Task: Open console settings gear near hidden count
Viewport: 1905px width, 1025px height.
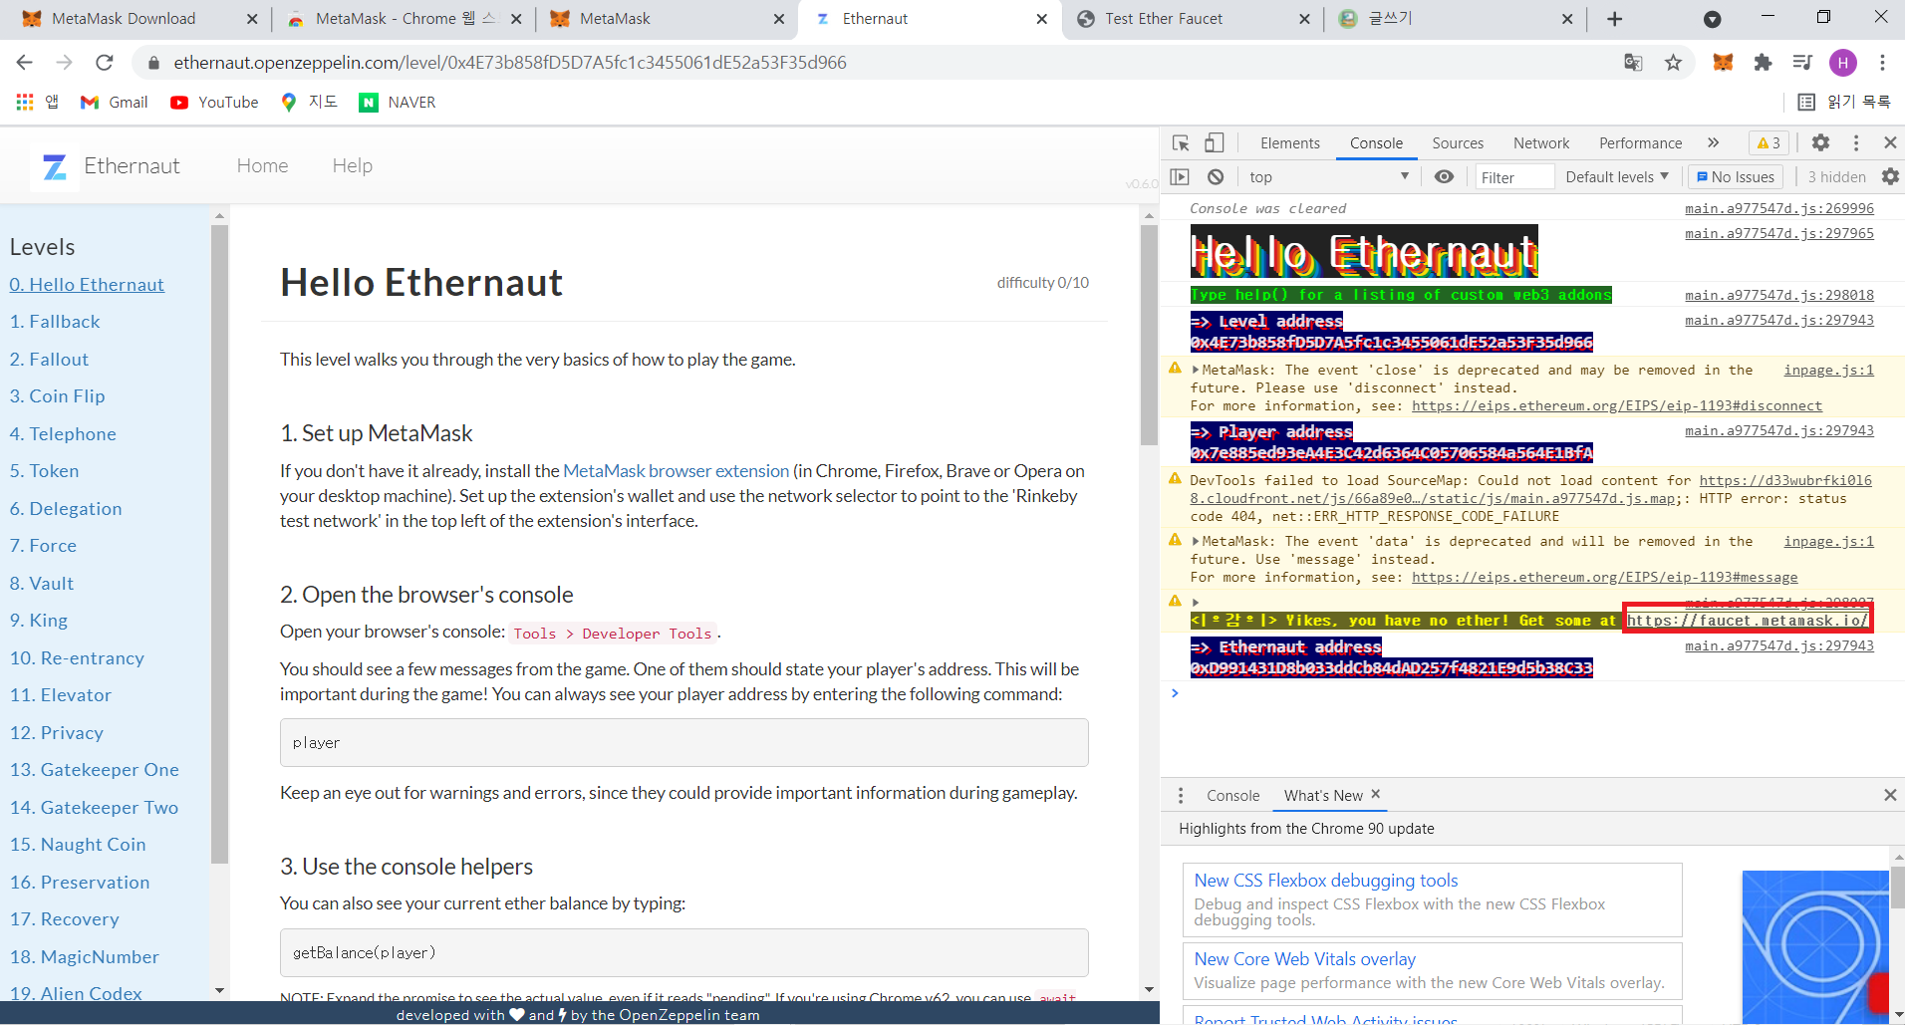Action: click(1890, 176)
